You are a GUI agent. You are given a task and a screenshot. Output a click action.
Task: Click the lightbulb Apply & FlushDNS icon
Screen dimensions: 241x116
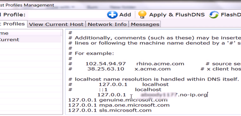tap(142, 15)
